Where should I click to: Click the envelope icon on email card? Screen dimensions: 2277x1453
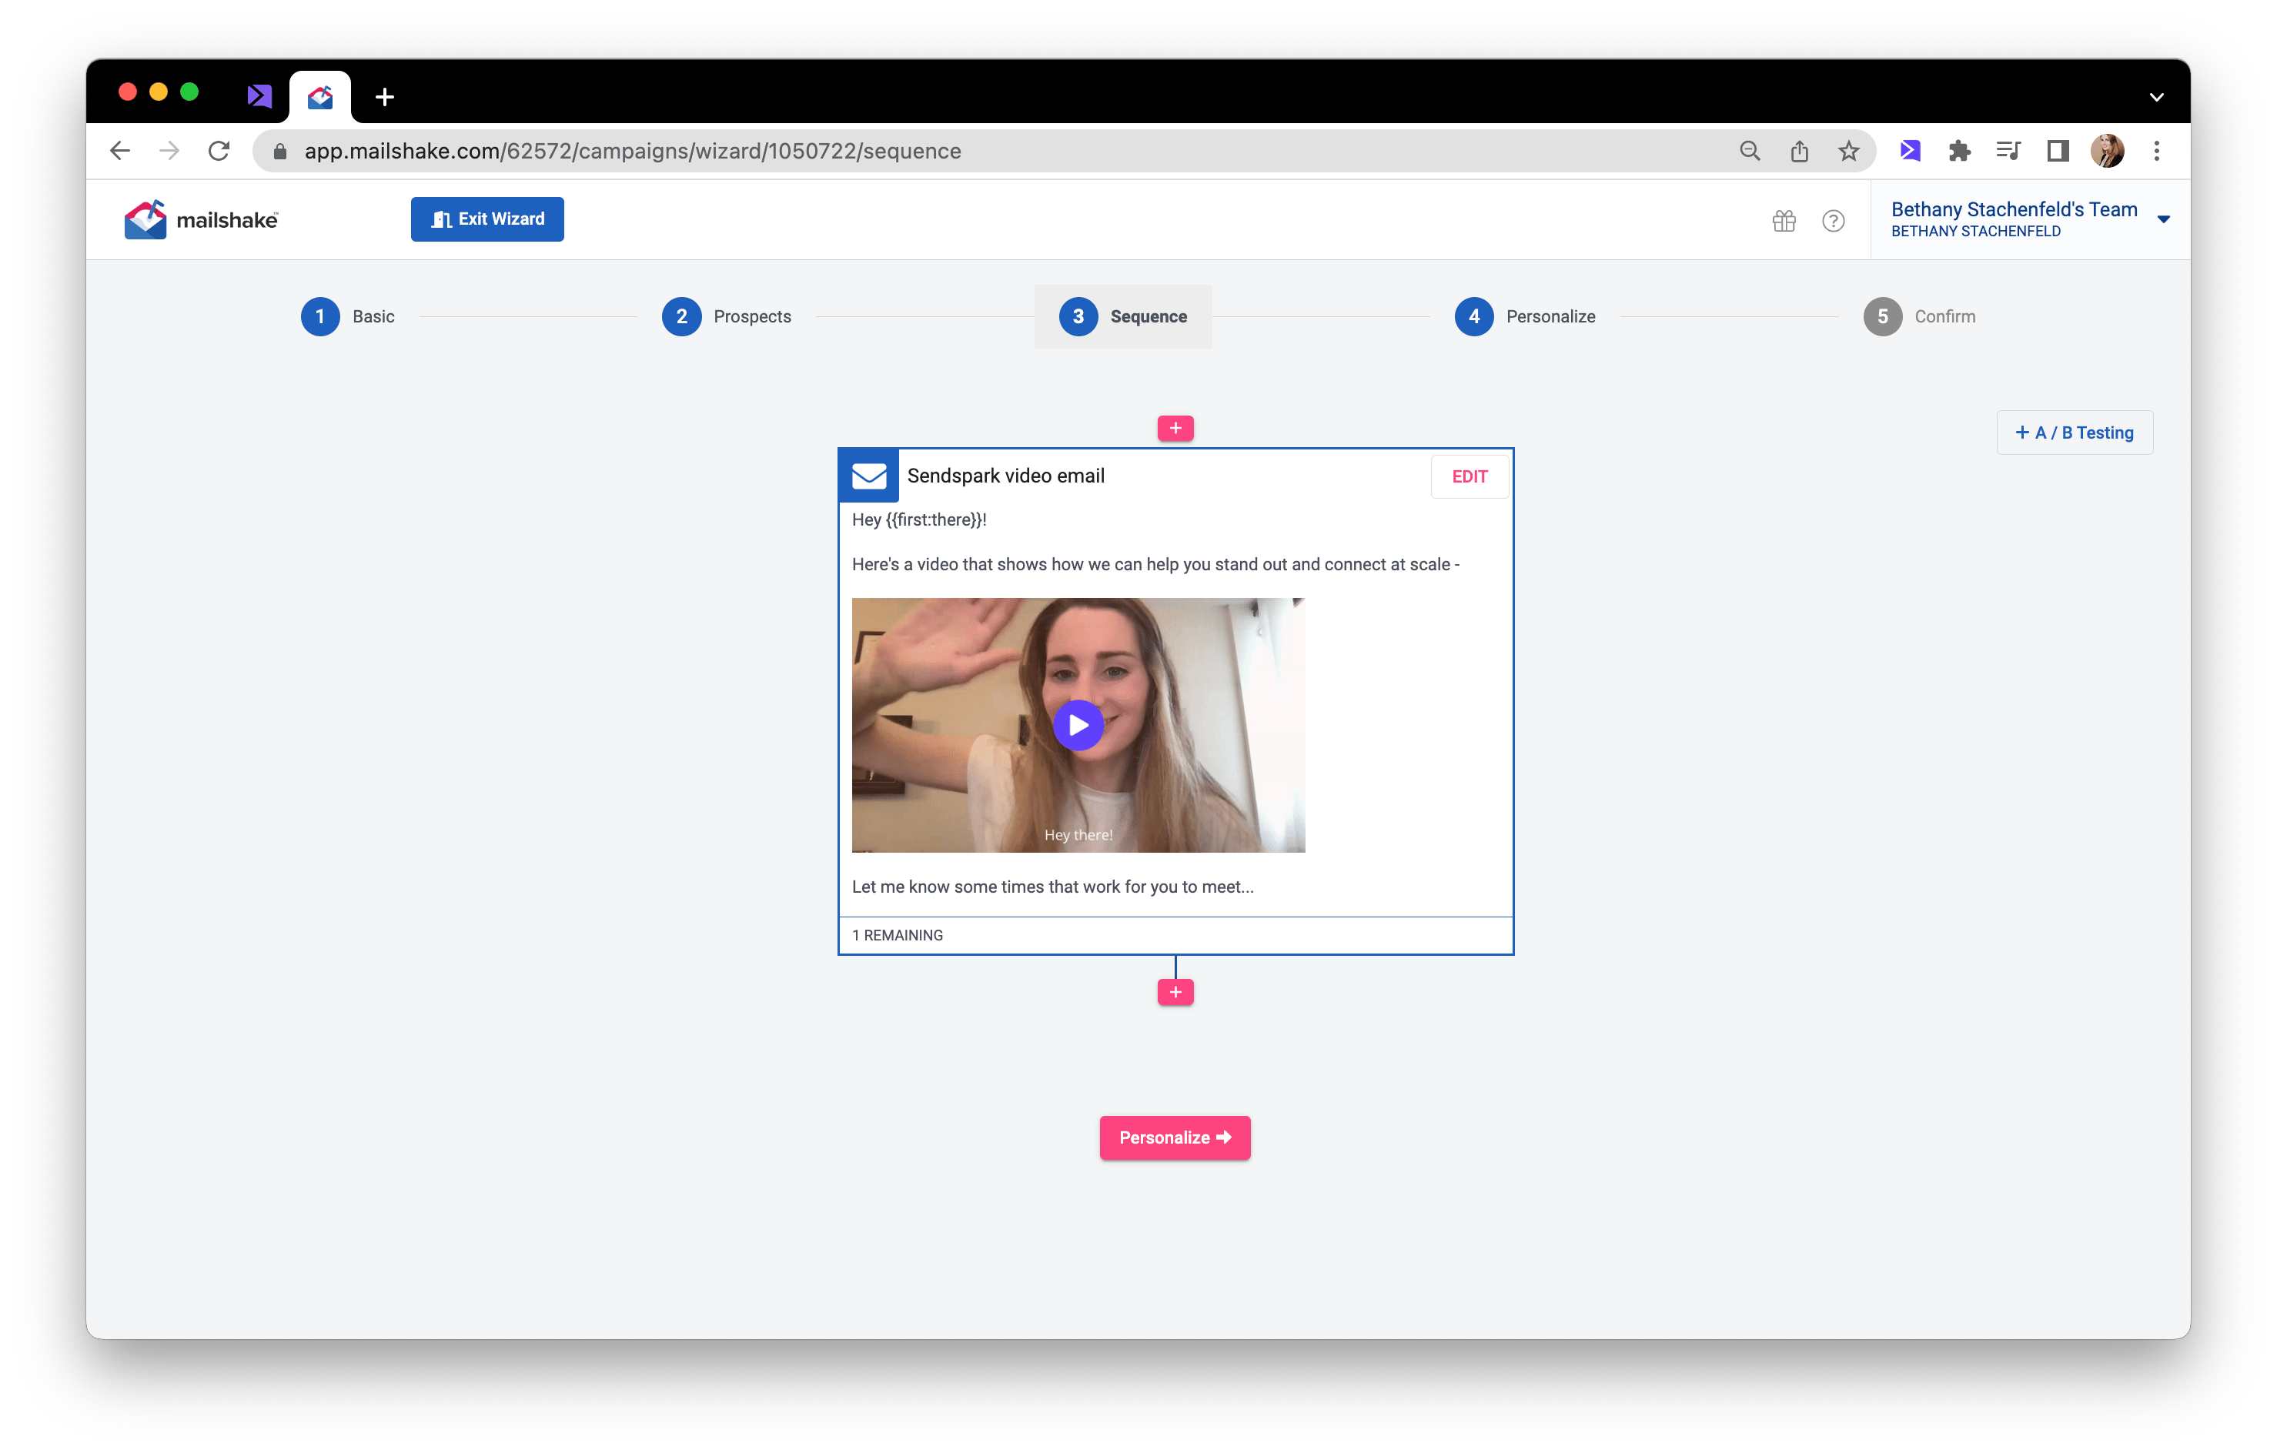(x=869, y=476)
